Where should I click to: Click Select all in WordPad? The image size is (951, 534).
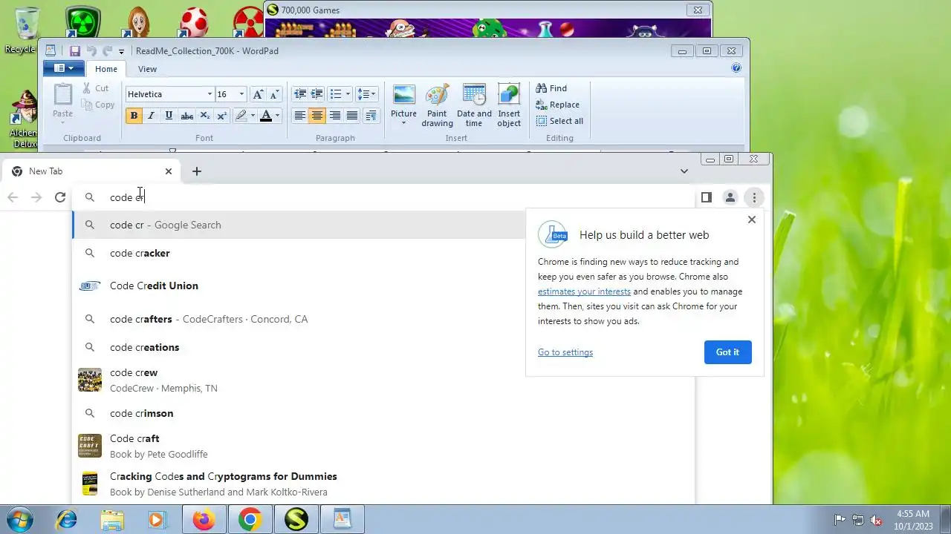[x=559, y=121]
